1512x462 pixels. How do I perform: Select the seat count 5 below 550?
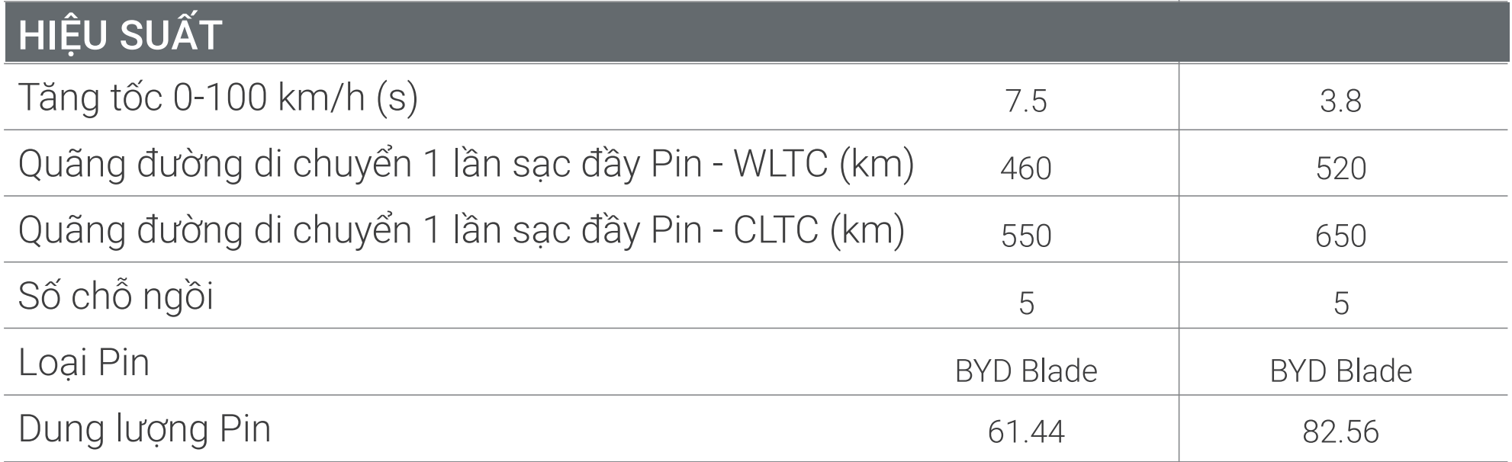coord(1026,303)
